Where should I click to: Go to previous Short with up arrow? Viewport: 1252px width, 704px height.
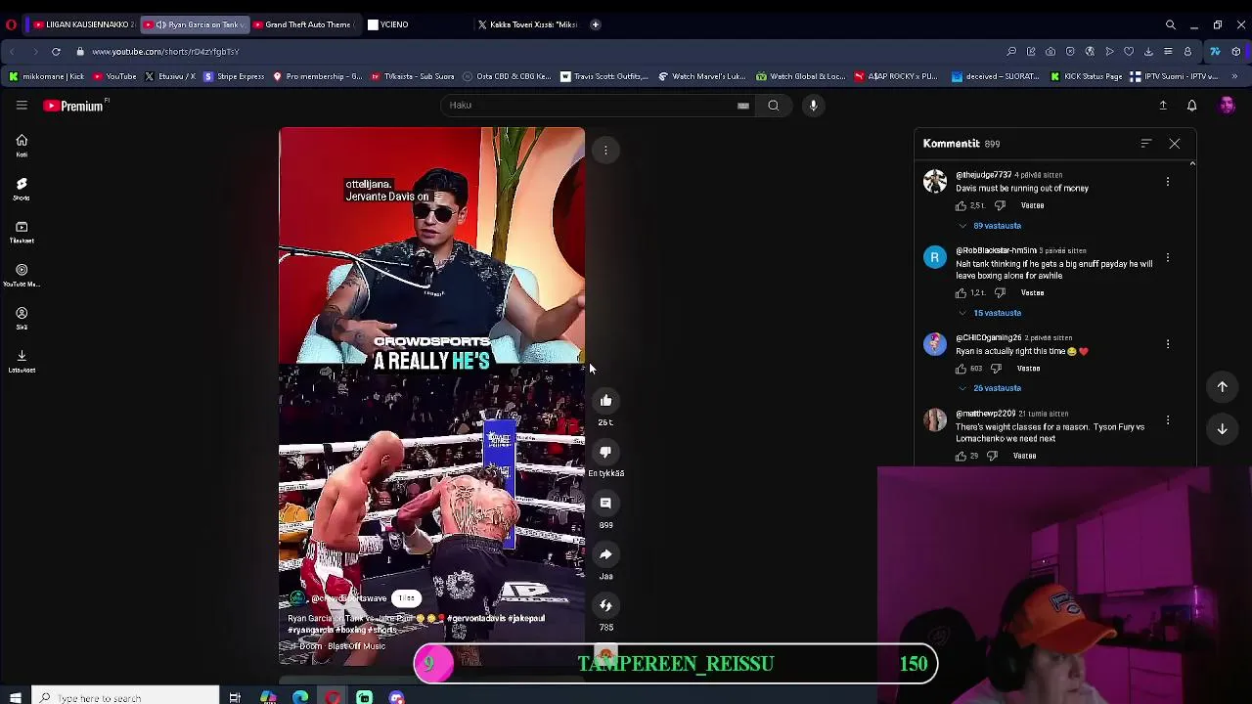[x=1222, y=387]
